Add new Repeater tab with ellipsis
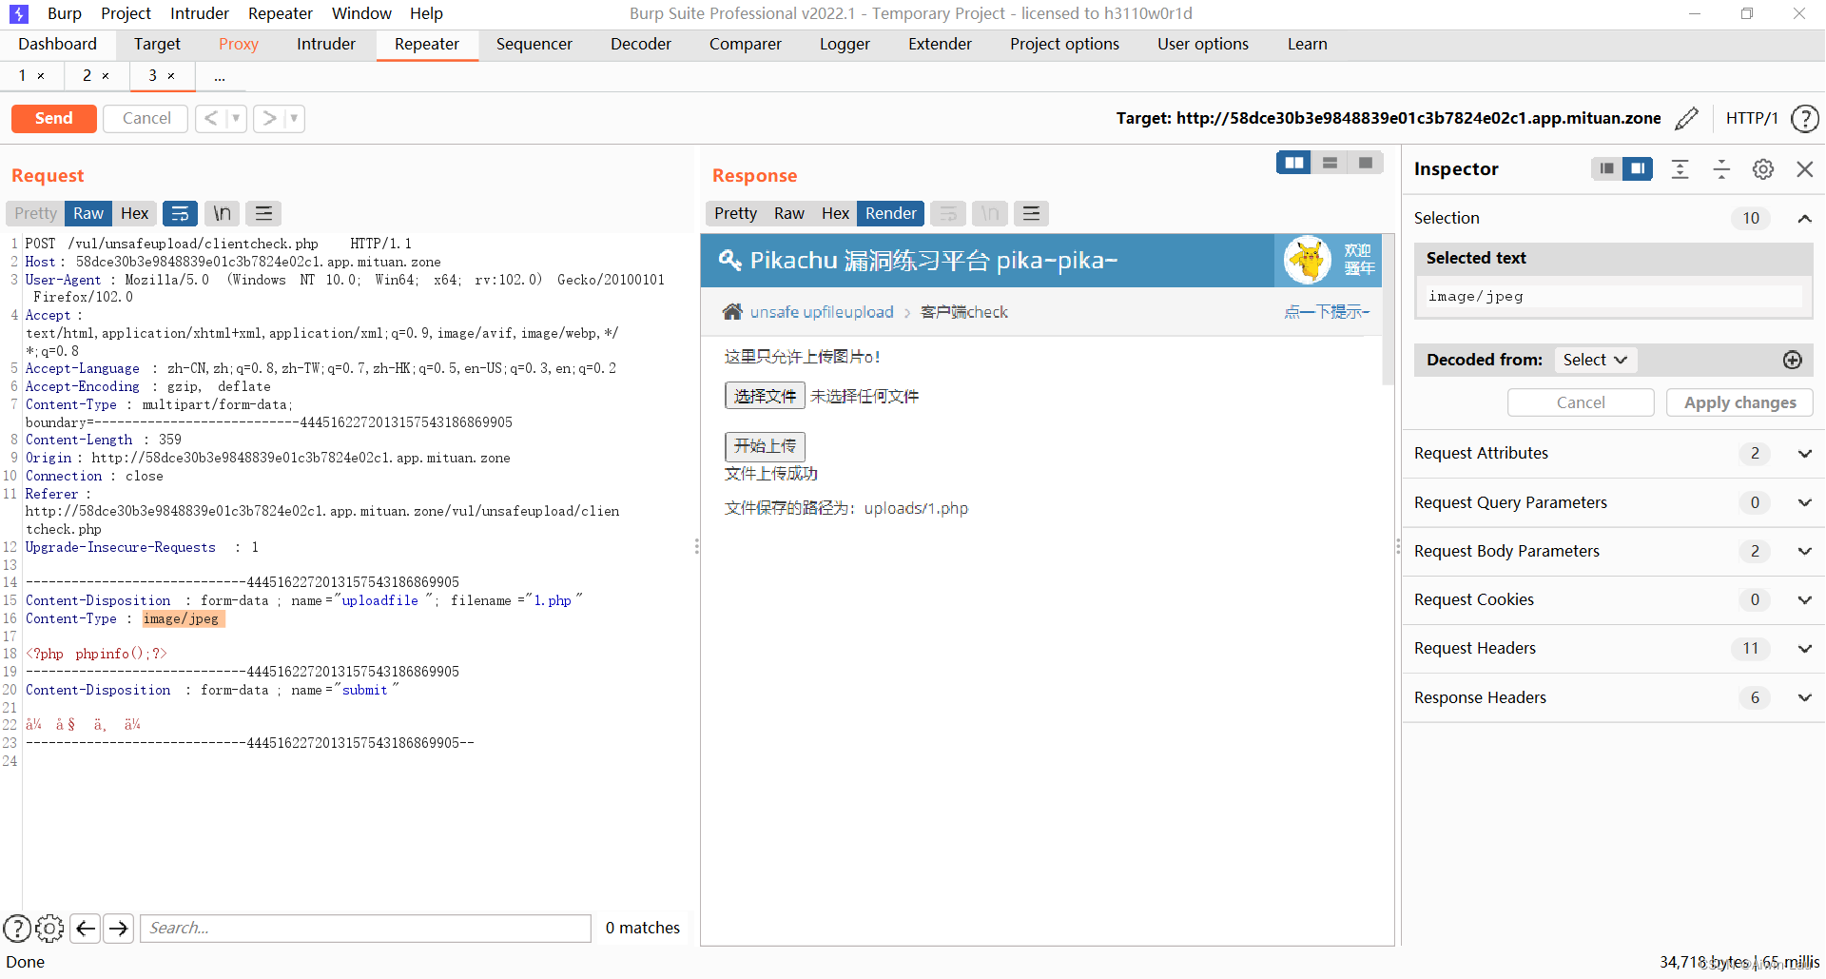Viewport: 1826px width, 979px height. tap(220, 76)
